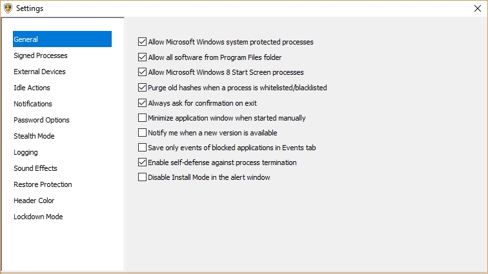Uncheck Always ask for confirmation on exit
The width and height of the screenshot is (488, 274).
click(x=143, y=103)
